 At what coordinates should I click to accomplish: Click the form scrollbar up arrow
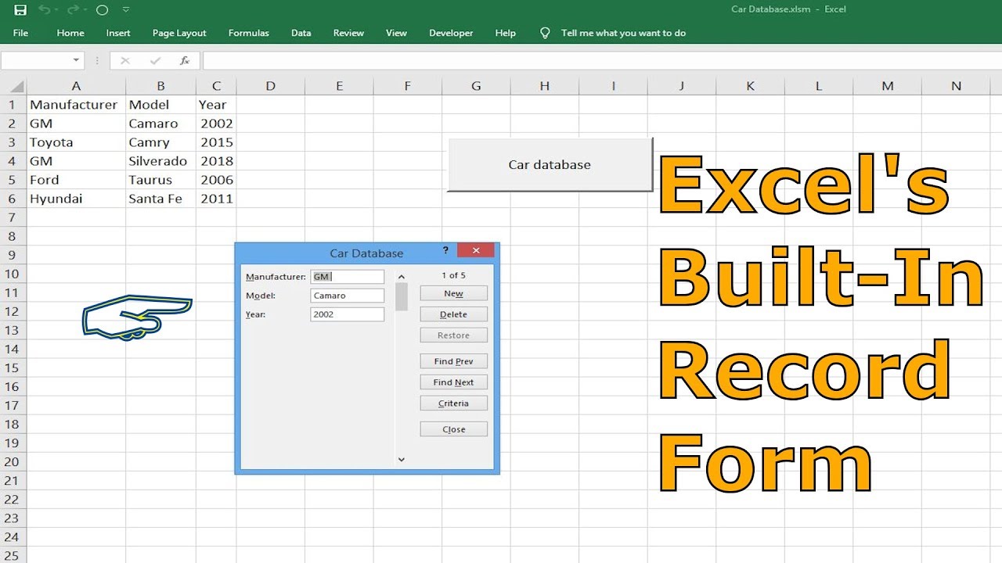pyautogui.click(x=402, y=276)
